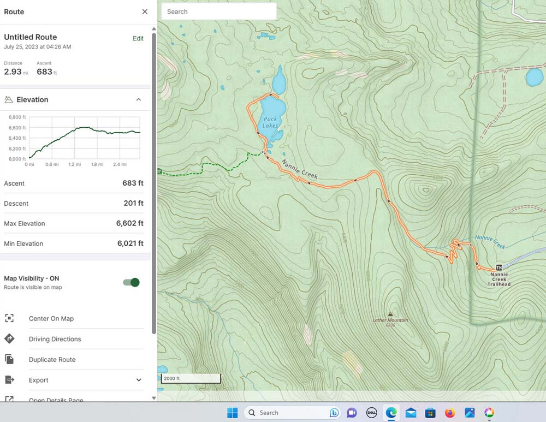Collapse the Elevation section chevron

tap(139, 99)
